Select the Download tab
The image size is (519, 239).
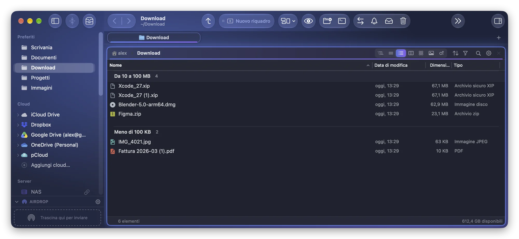pyautogui.click(x=154, y=38)
